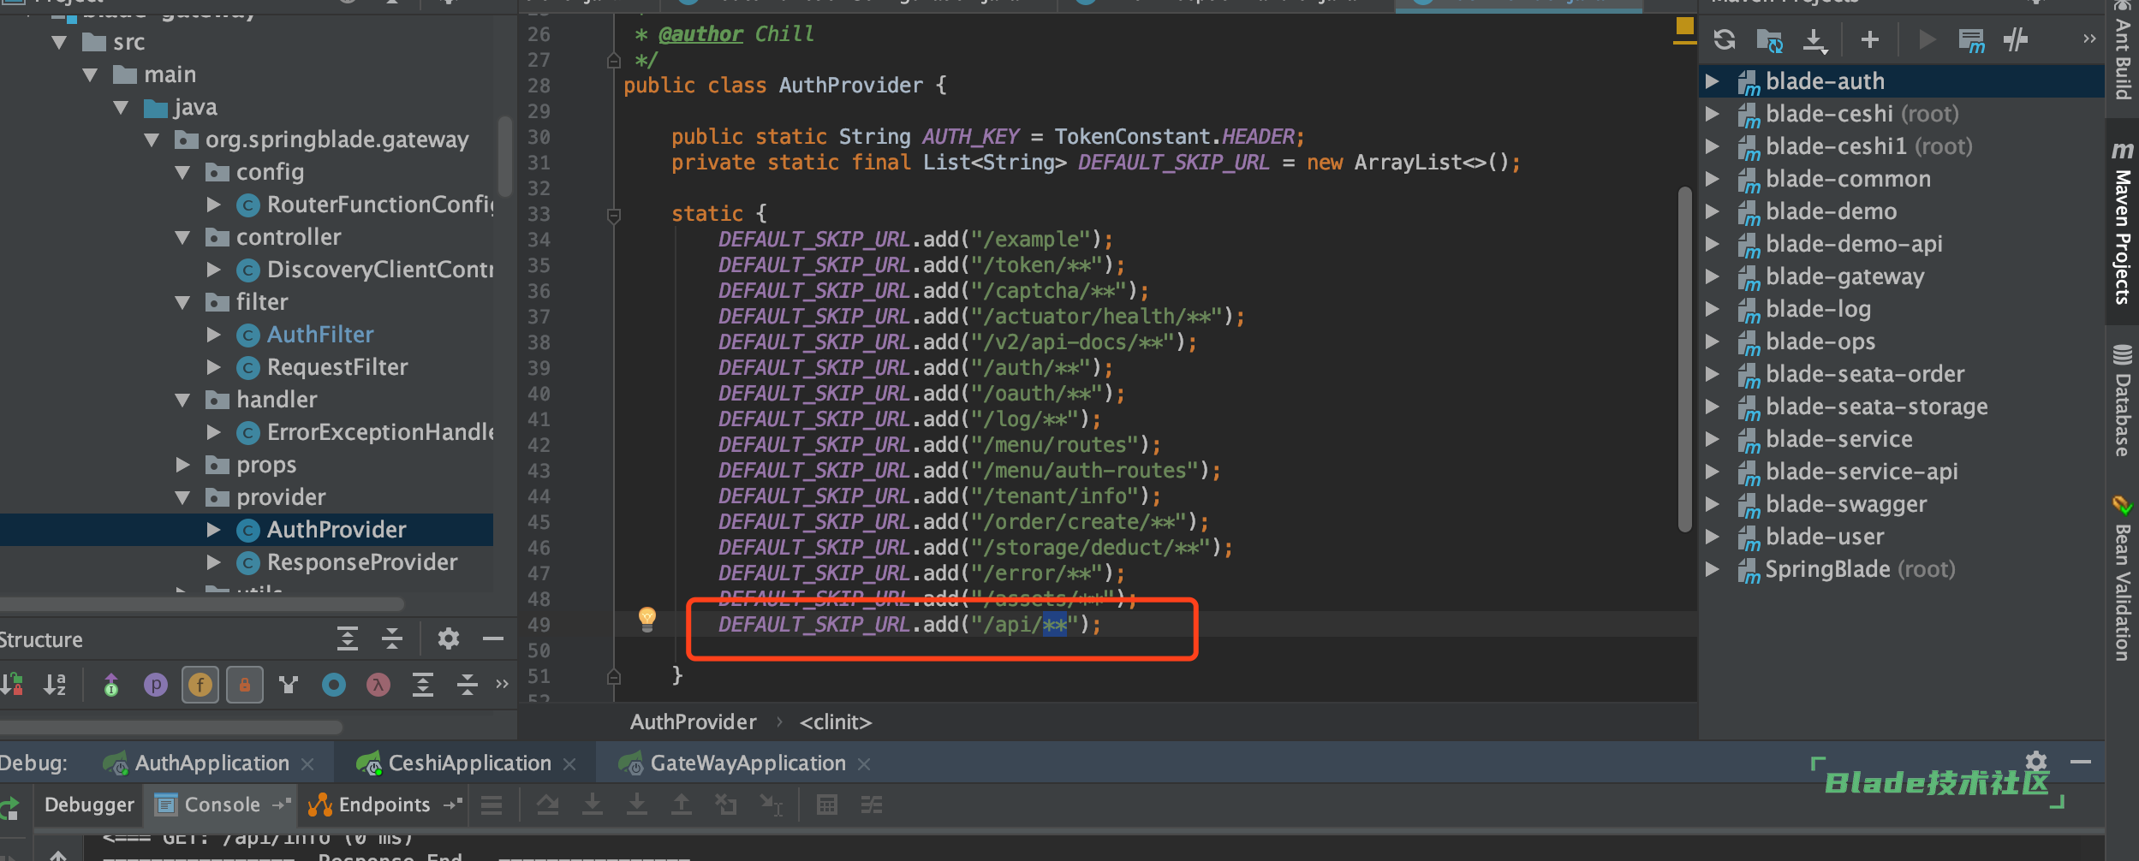Image resolution: width=2139 pixels, height=861 pixels.
Task: Open Debug panel settings gear
Action: coord(2036,762)
